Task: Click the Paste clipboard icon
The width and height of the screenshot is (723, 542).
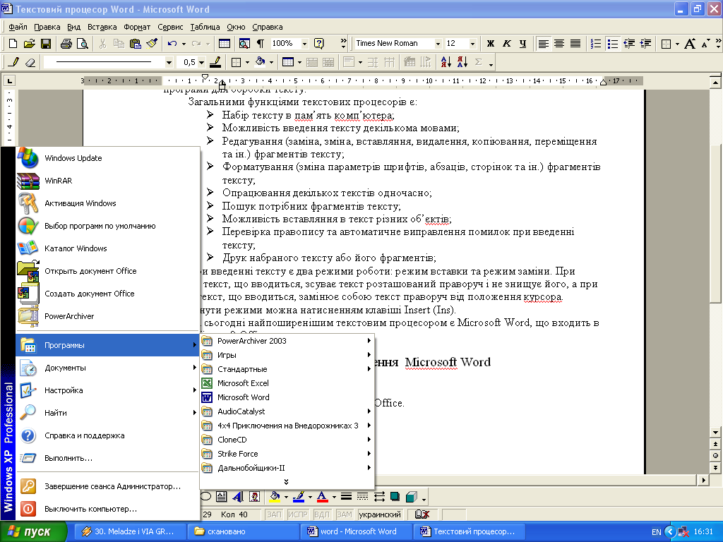Action: (x=135, y=43)
